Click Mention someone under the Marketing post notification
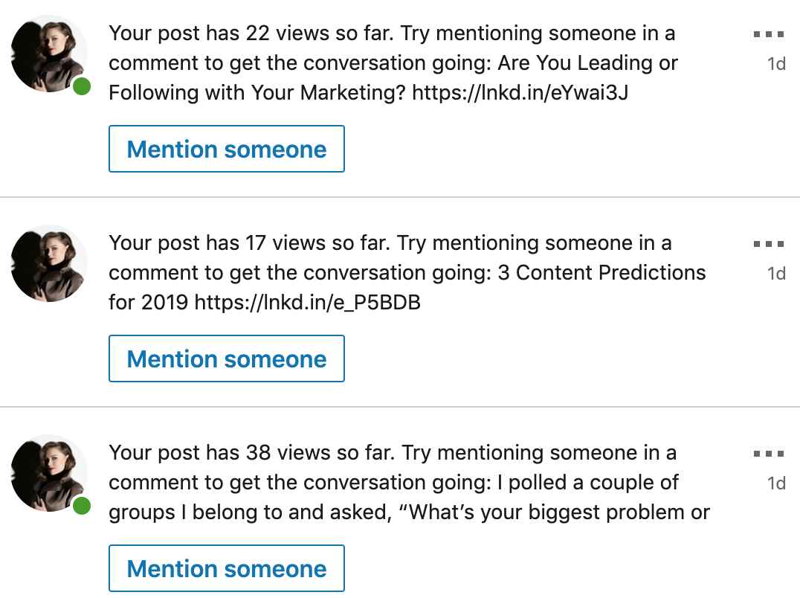Screen dimensions: 800x598 pyautogui.click(x=227, y=149)
